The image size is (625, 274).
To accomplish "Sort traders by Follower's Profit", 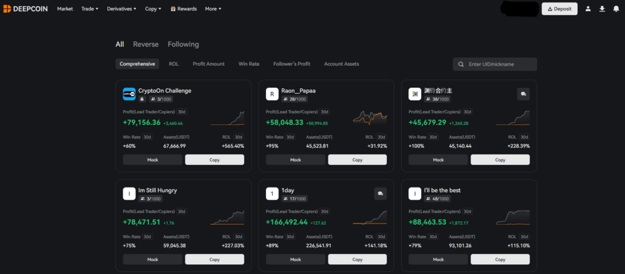I will pyautogui.click(x=292, y=64).
